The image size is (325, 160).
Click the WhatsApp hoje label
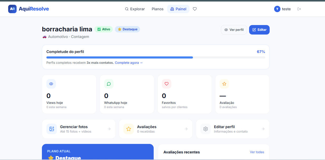tap(116, 103)
